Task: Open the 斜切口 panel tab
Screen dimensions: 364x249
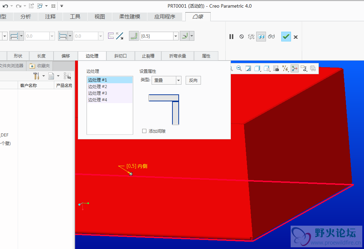Action: [121, 56]
